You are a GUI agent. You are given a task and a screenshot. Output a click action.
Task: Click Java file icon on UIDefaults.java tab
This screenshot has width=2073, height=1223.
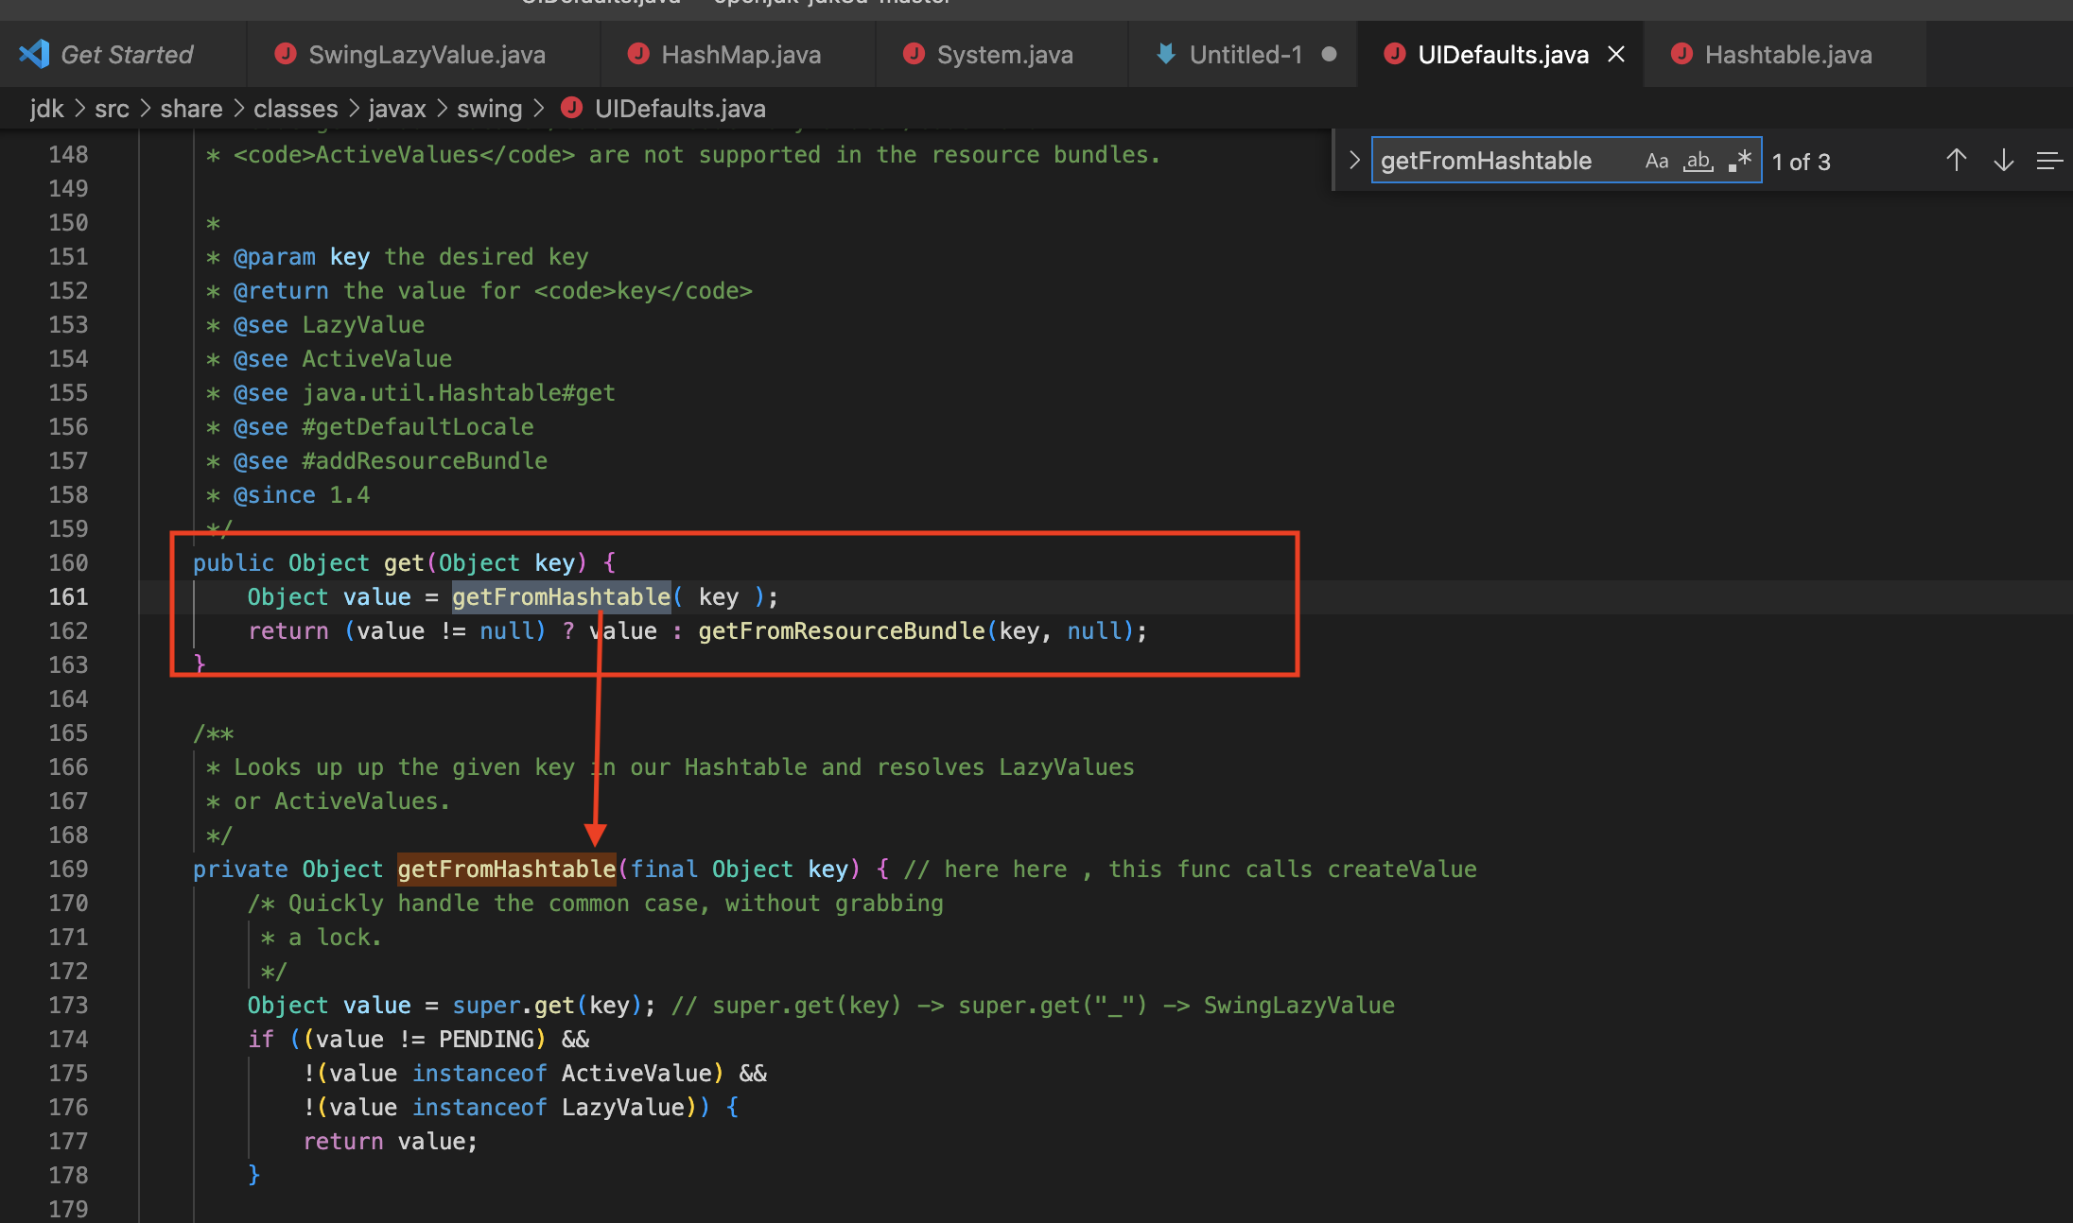1394,54
